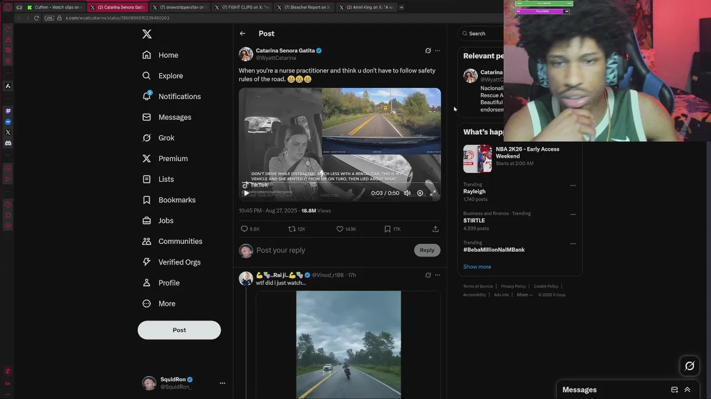
Task: Click Grok icon on Vinod_r108 reply
Action: [428, 275]
